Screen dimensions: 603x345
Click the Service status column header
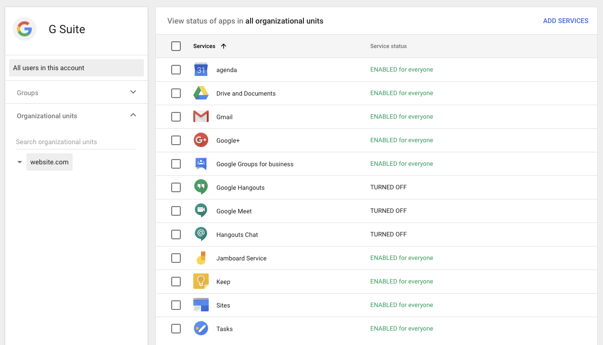[x=389, y=46]
